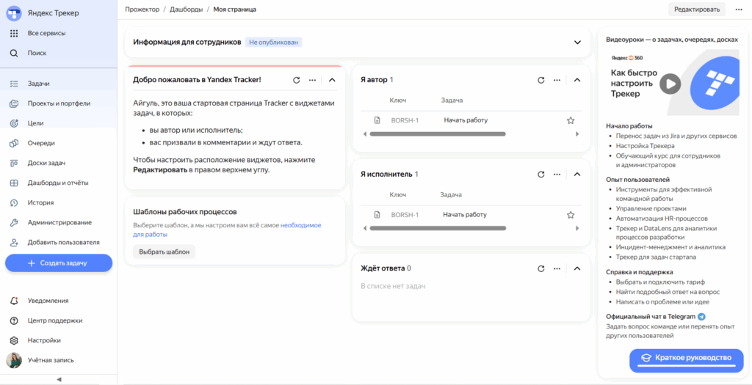The width and height of the screenshot is (752, 385).
Task: Click the user avatar for 'Учётная запись'
Action: (14, 360)
